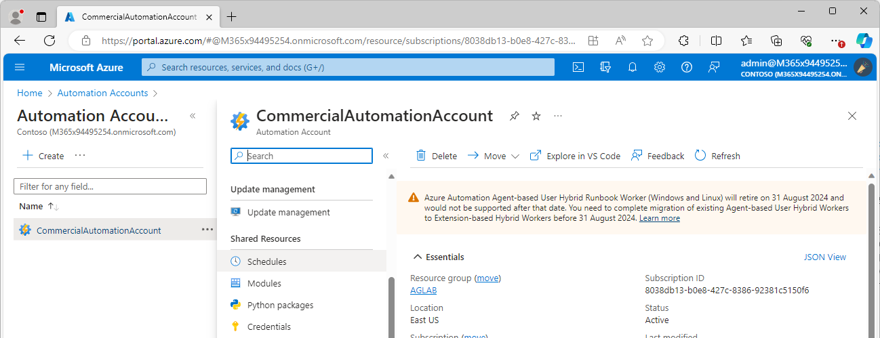Open more commands ellipsis next to Create

pyautogui.click(x=80, y=155)
